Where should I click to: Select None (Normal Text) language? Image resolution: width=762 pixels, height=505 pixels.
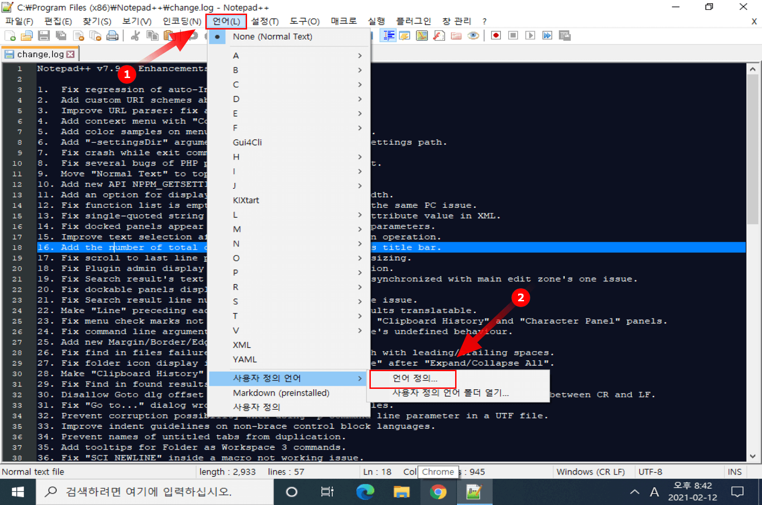coord(289,37)
